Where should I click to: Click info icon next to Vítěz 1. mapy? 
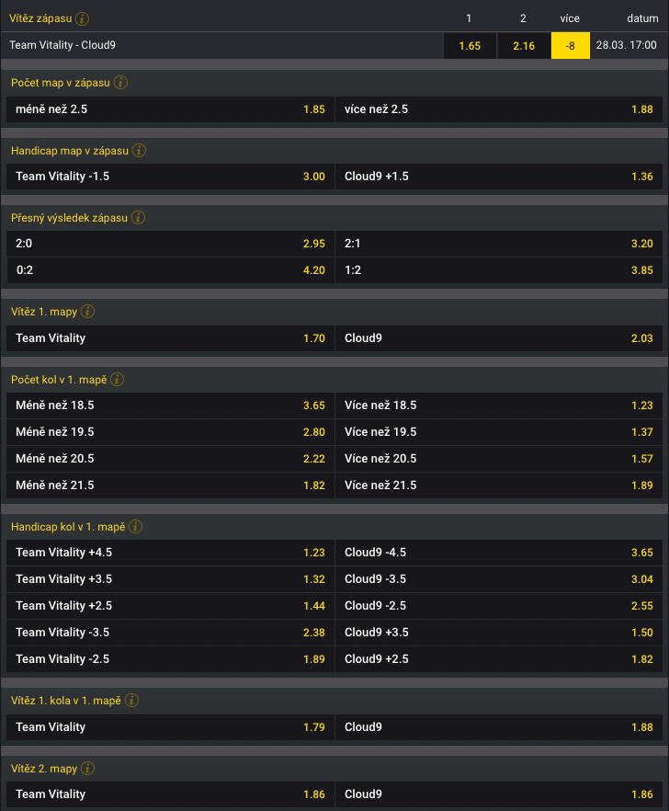[90, 312]
